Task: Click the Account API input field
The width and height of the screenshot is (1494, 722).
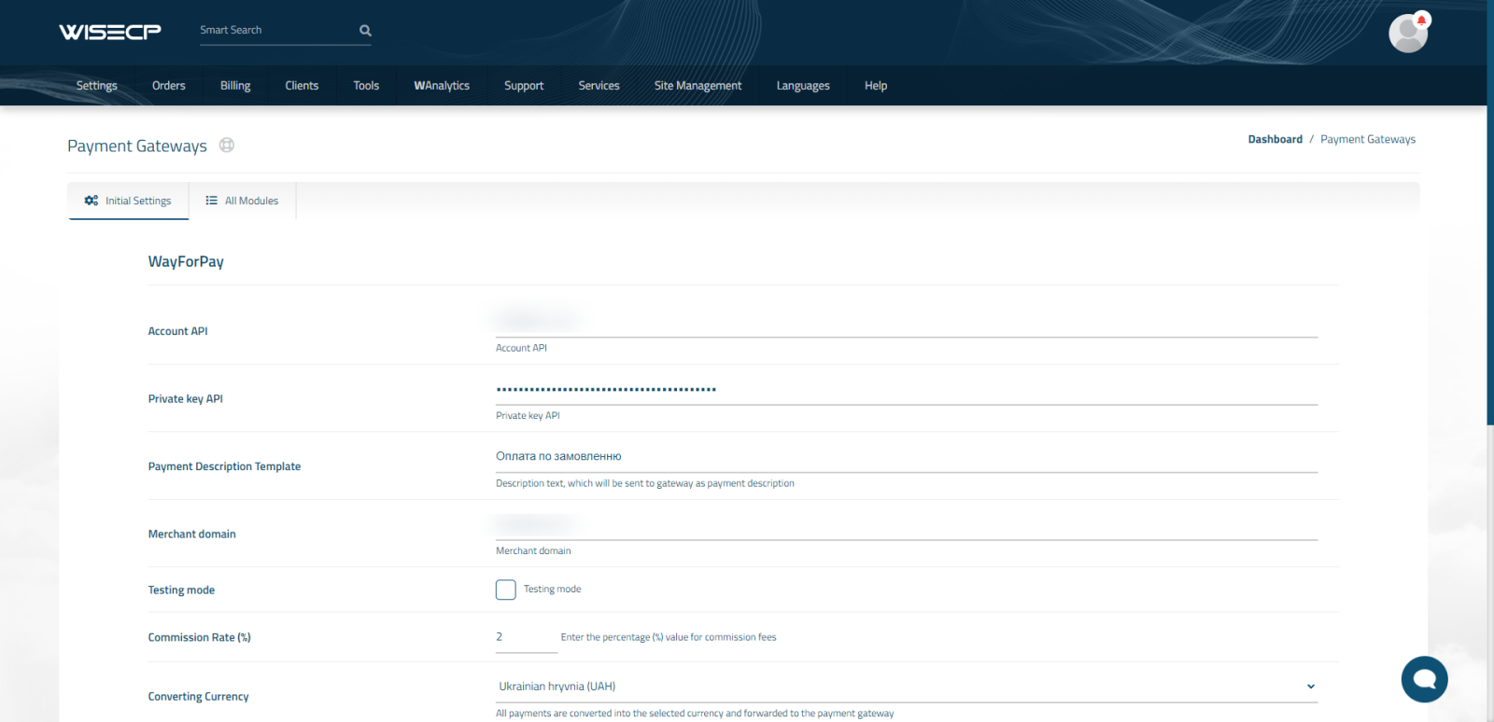Action: 907,322
